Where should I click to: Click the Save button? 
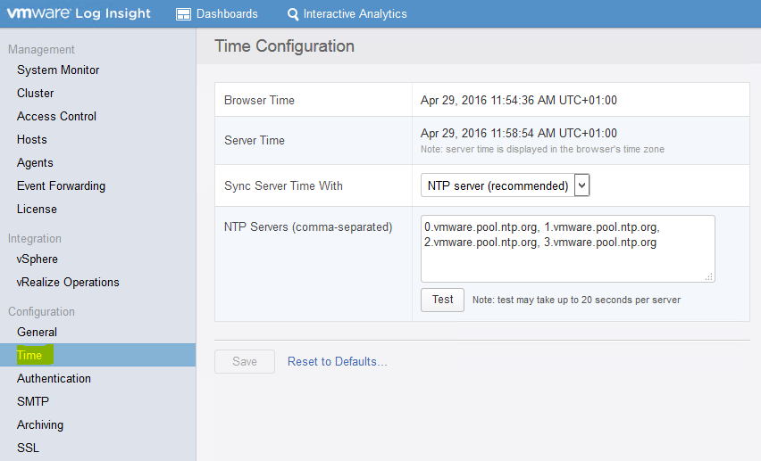click(x=245, y=362)
